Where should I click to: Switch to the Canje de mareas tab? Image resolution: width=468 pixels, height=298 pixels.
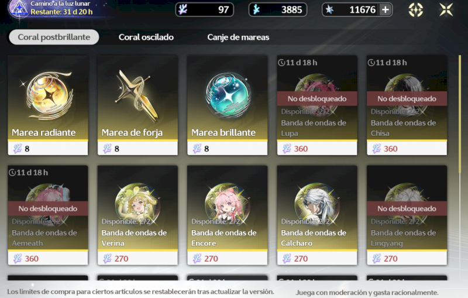[x=238, y=37]
